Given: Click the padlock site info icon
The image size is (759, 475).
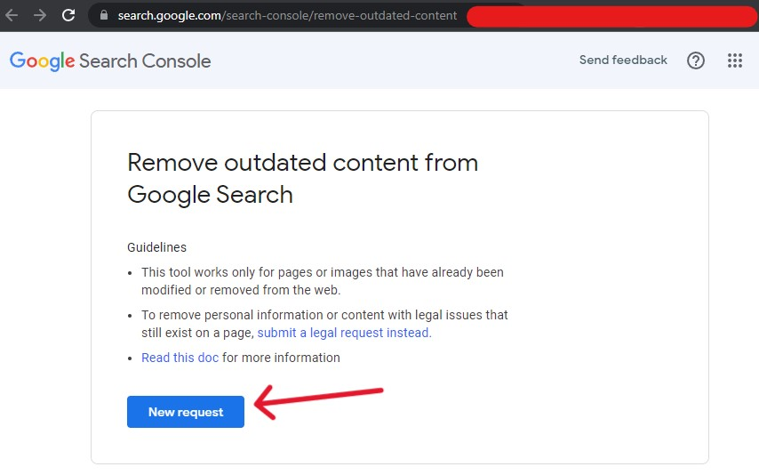Looking at the screenshot, I should click(x=104, y=15).
